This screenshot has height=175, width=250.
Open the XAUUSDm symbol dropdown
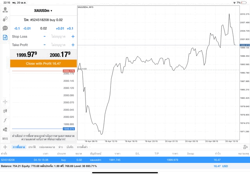coord(43,11)
